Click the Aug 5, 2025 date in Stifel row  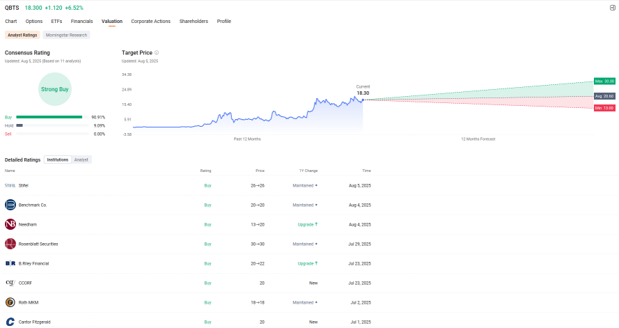[360, 185]
